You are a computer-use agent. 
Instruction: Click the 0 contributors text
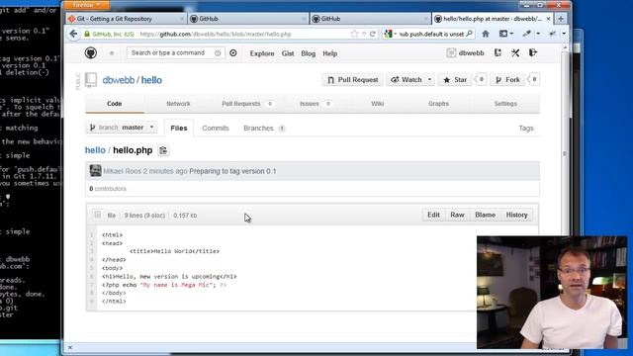click(108, 189)
